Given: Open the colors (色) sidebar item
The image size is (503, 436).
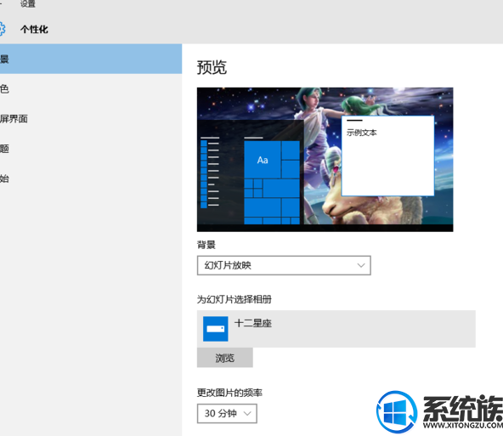Looking at the screenshot, I should tap(91, 89).
